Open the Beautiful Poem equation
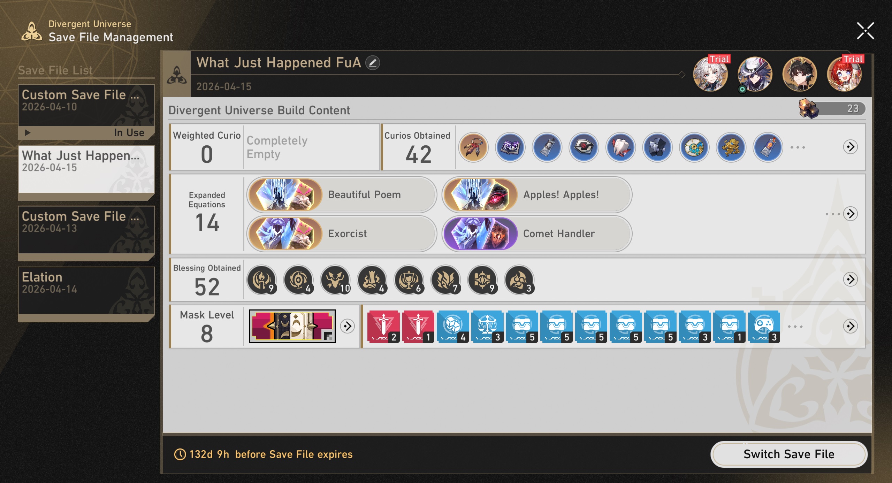892x483 pixels. (342, 194)
